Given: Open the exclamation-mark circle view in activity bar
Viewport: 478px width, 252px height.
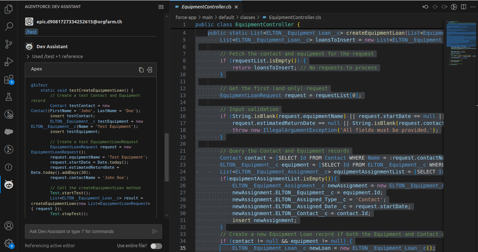Looking at the screenshot, I should (9, 167).
